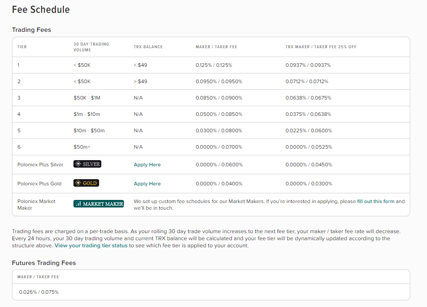The width and height of the screenshot is (427, 307).
Task: Click N/A TRX balance in tier 6 row
Action: [x=138, y=147]
